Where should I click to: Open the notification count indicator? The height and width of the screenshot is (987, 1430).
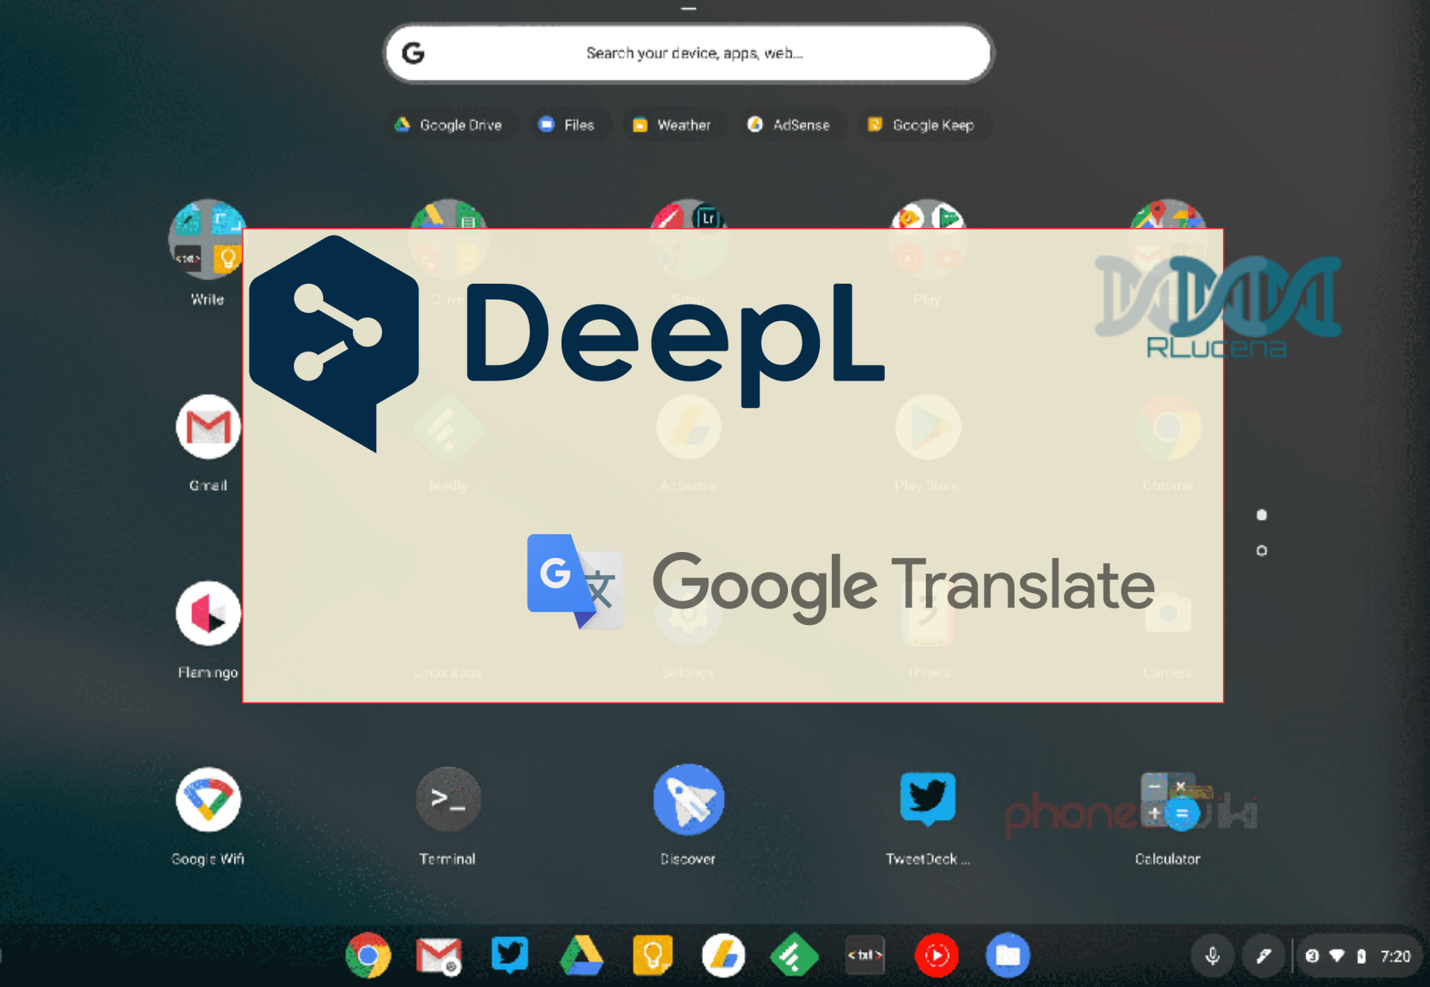1312,956
